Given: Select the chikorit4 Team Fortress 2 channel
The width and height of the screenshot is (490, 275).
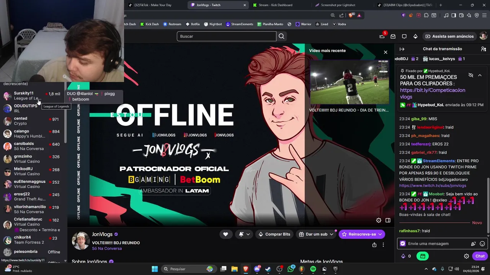Looking at the screenshot, I should click(33, 239).
